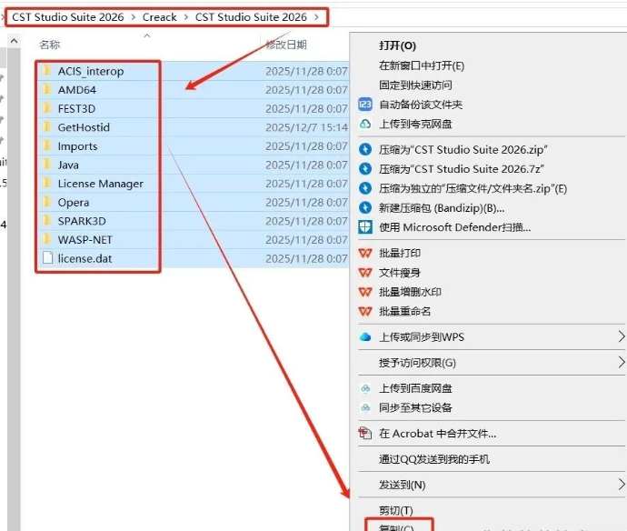Click the Bandizip new archive icon
This screenshot has width=627, height=531.
click(365, 208)
